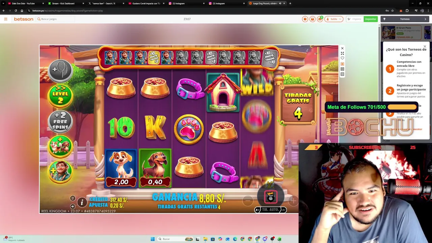Focus the Buscar juegos search field
Screen dimensions: 432x243
coord(55,19)
